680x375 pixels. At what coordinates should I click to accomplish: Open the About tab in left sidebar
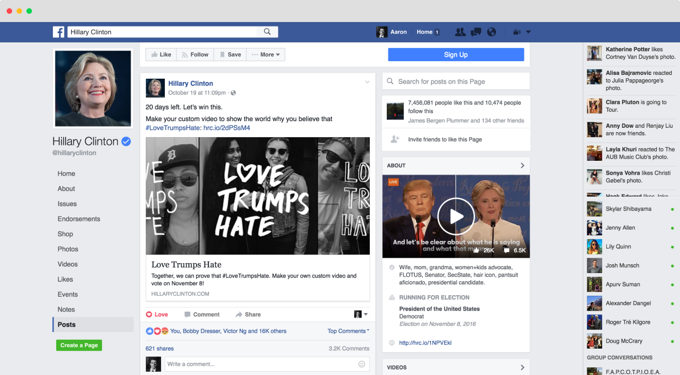pos(66,188)
